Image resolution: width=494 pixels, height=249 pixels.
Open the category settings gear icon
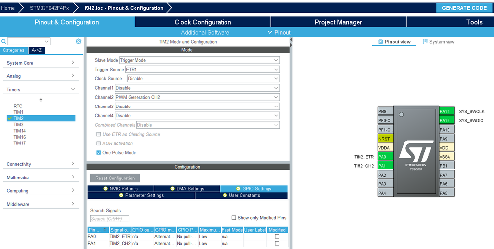click(79, 41)
